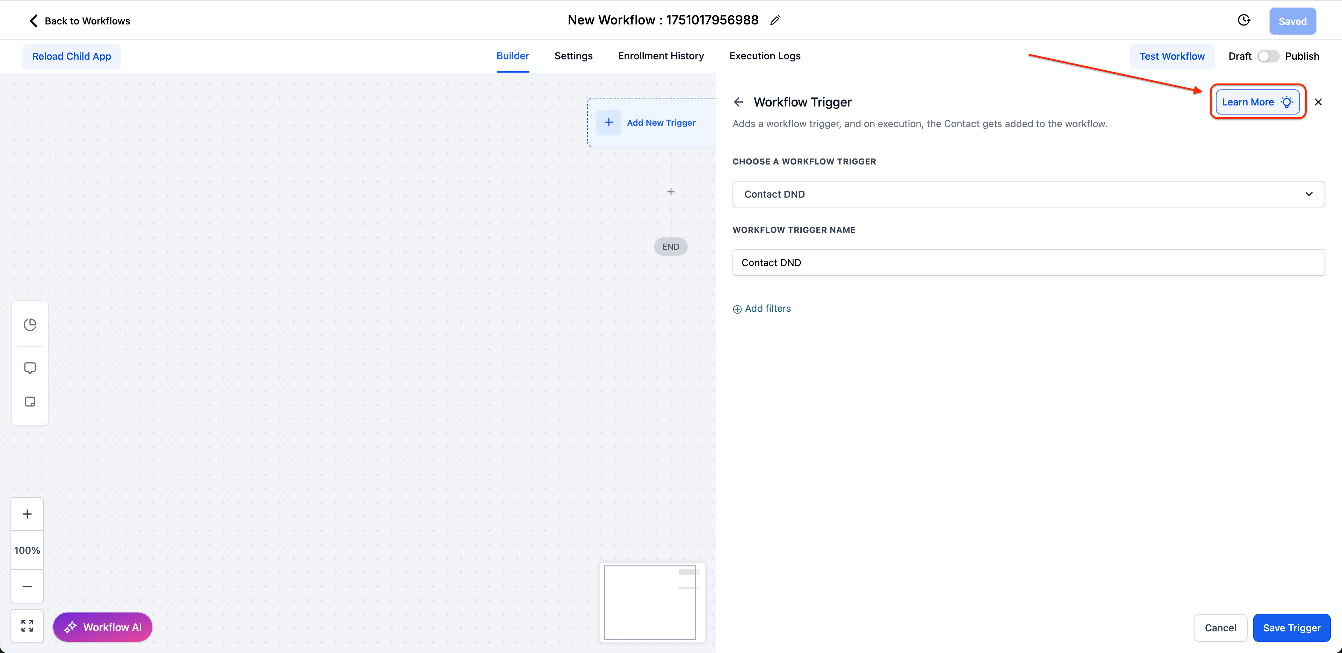
Task: Launch the Workflow AI assistant
Action: coord(103,627)
